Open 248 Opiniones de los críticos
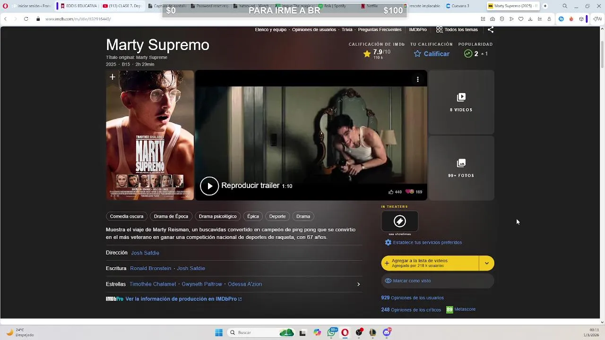 tap(411, 310)
